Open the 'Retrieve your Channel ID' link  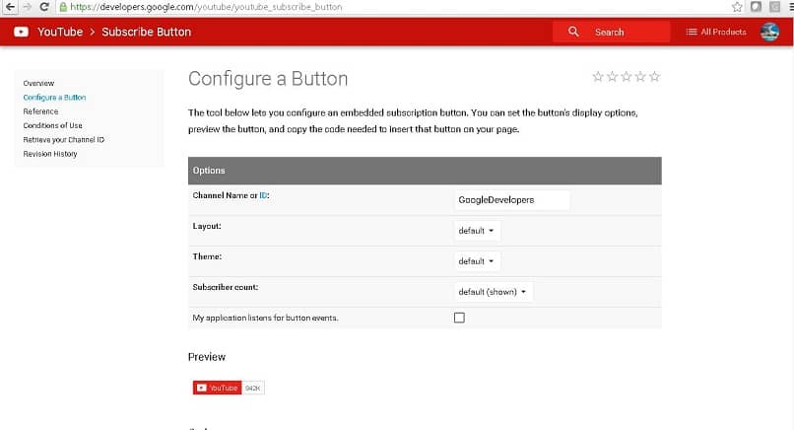coord(63,140)
